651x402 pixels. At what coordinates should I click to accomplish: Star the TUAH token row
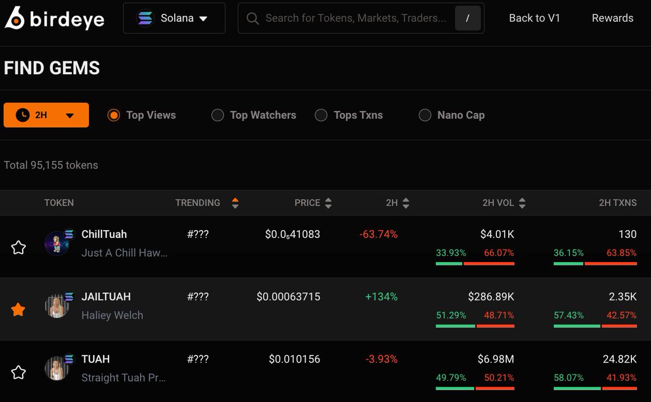[18, 372]
